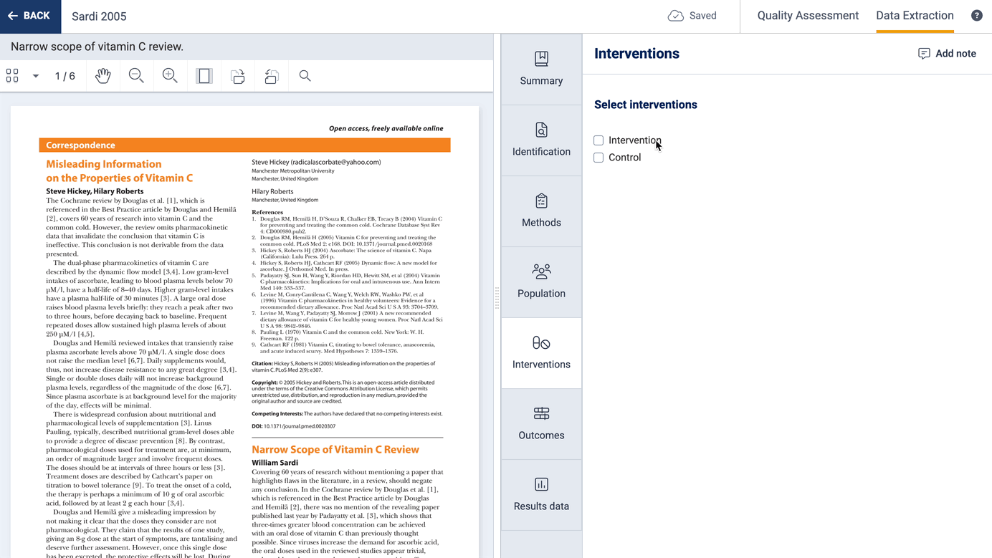Click the Sardi 2005 study title

(x=99, y=16)
